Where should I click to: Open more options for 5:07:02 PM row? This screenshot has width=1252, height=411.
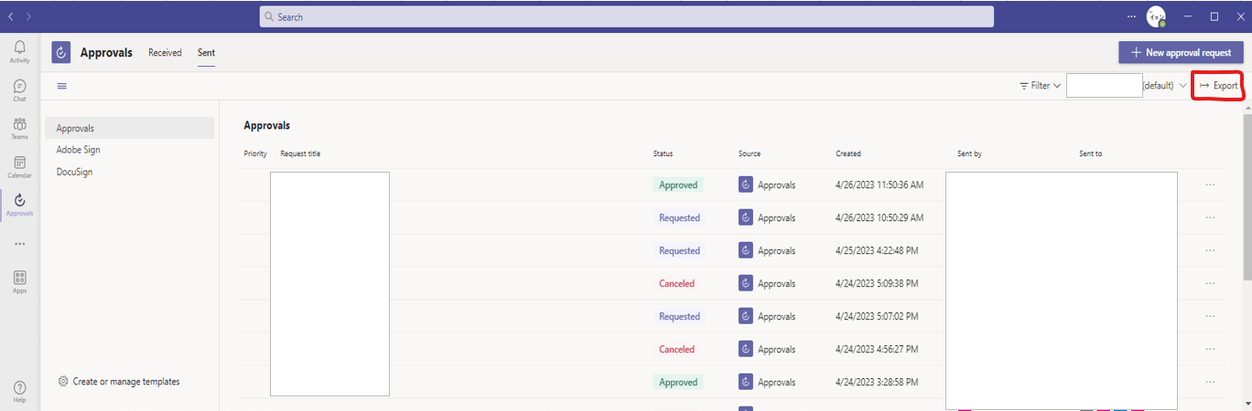(1210, 316)
